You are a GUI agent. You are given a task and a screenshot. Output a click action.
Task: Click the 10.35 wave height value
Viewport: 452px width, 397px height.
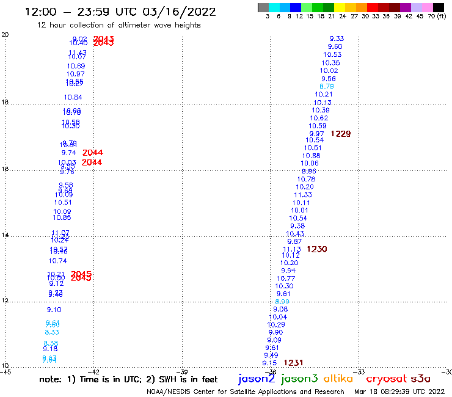[331, 63]
